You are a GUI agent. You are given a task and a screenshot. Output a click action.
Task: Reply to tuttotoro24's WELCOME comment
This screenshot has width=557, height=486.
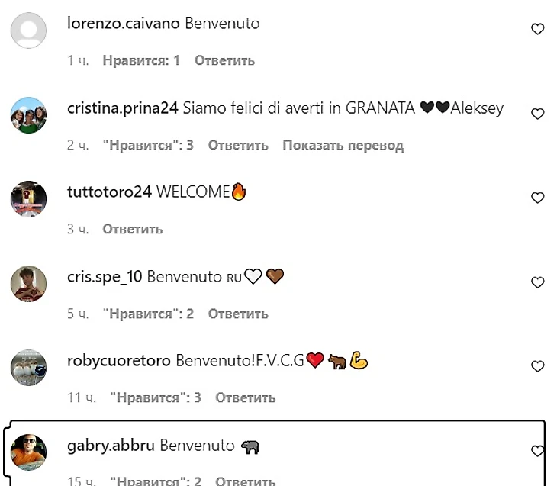[133, 229]
